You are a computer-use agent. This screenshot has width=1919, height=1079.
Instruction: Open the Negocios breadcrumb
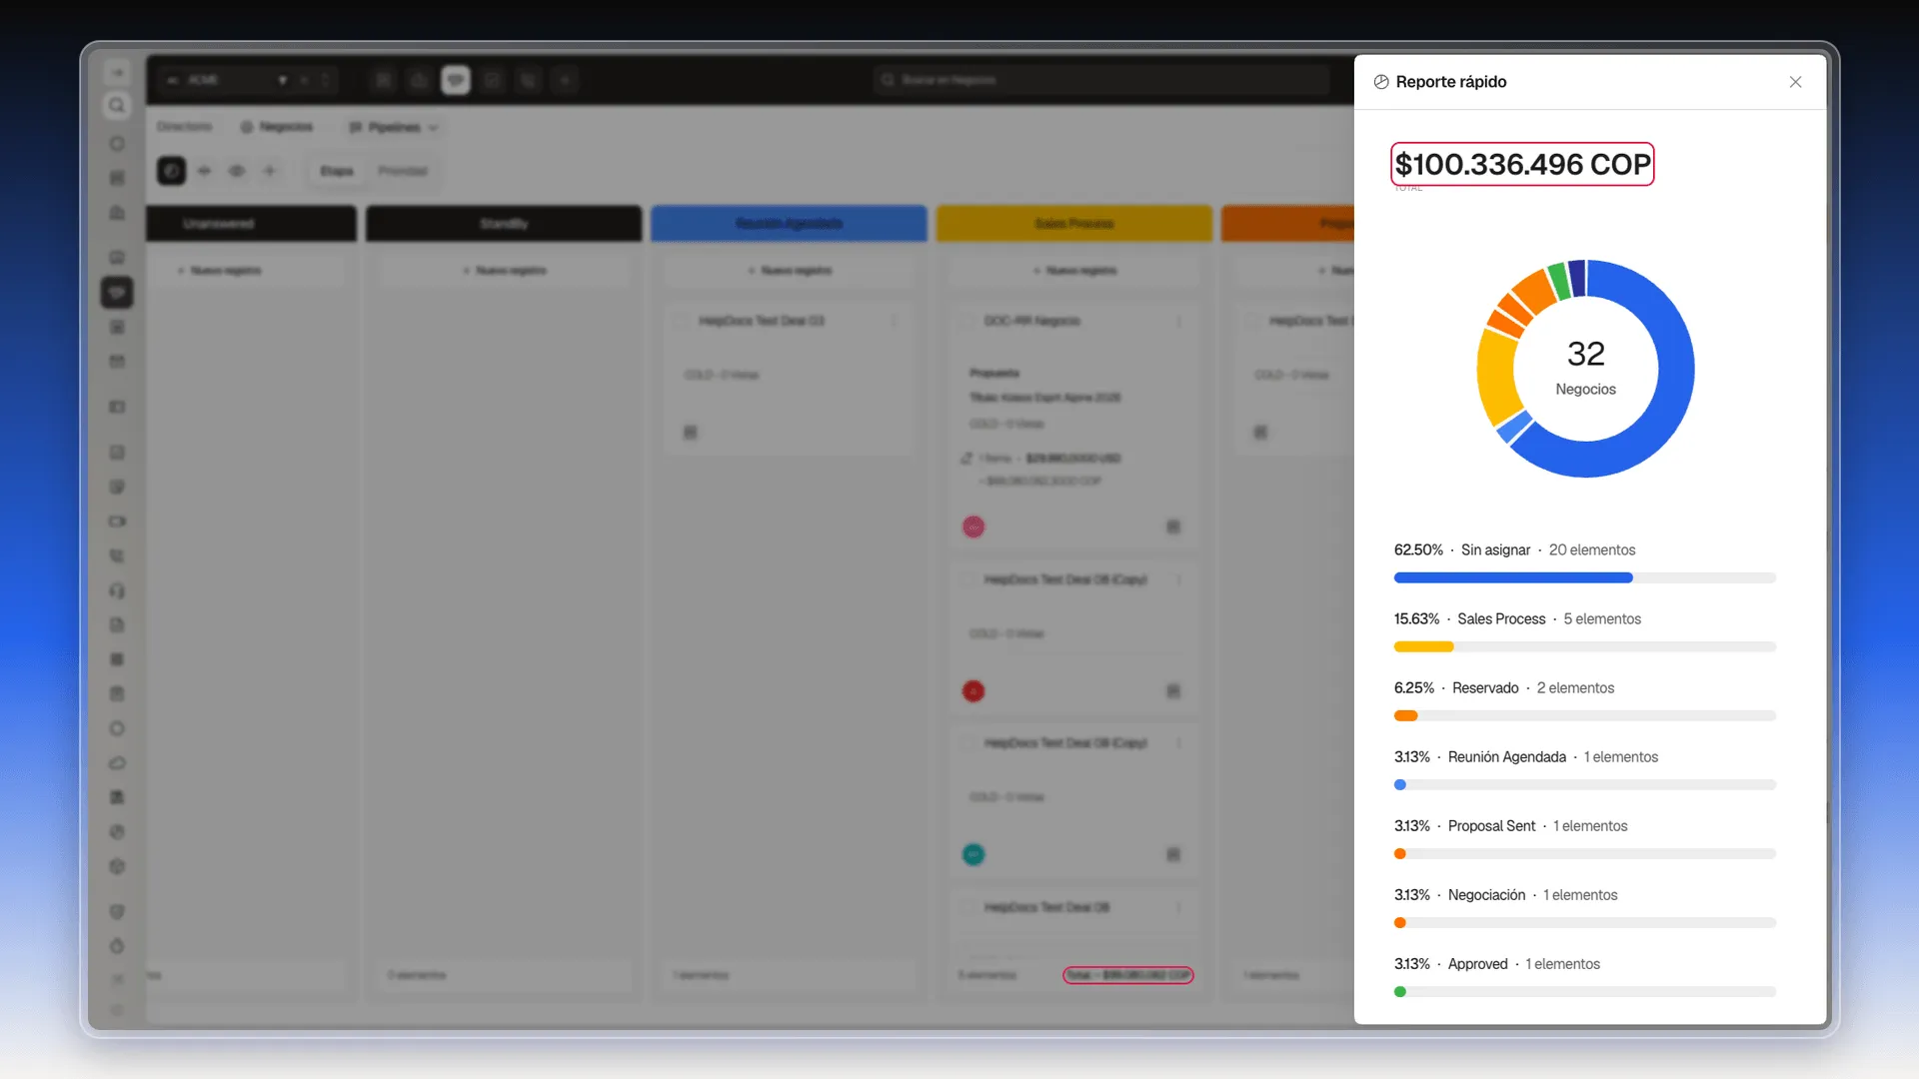point(277,127)
